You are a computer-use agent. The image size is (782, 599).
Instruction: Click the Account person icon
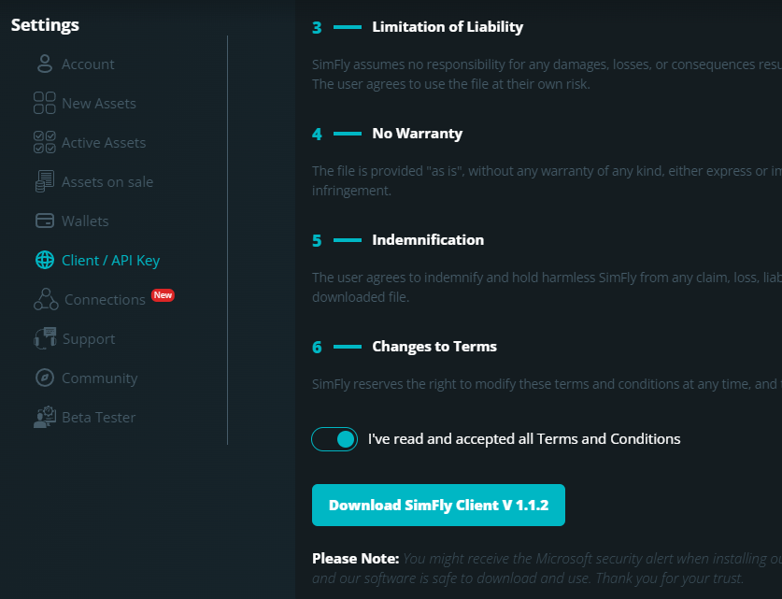(x=44, y=64)
